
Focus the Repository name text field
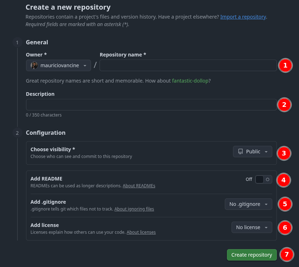[188, 65]
